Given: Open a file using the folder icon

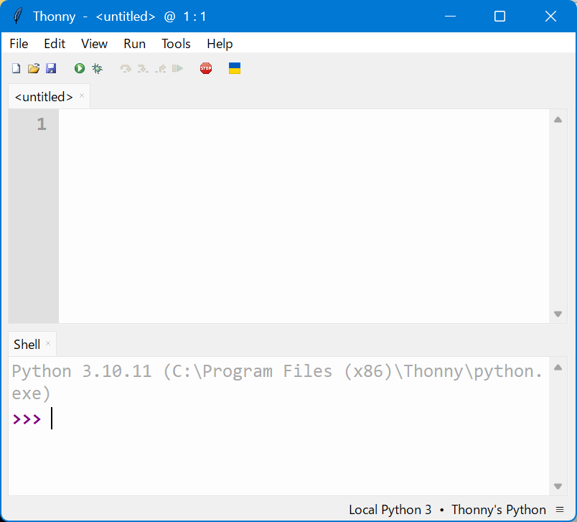Looking at the screenshot, I should coord(34,68).
